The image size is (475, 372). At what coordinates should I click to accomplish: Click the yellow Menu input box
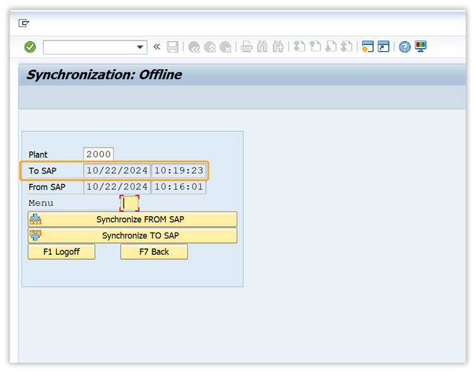(130, 203)
